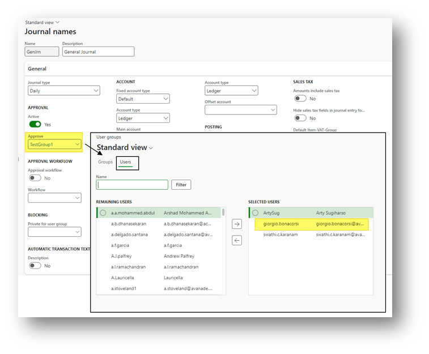Viewport: 429px width, 354px height.
Task: Toggle Hide sales tax fields option
Action: (300, 118)
